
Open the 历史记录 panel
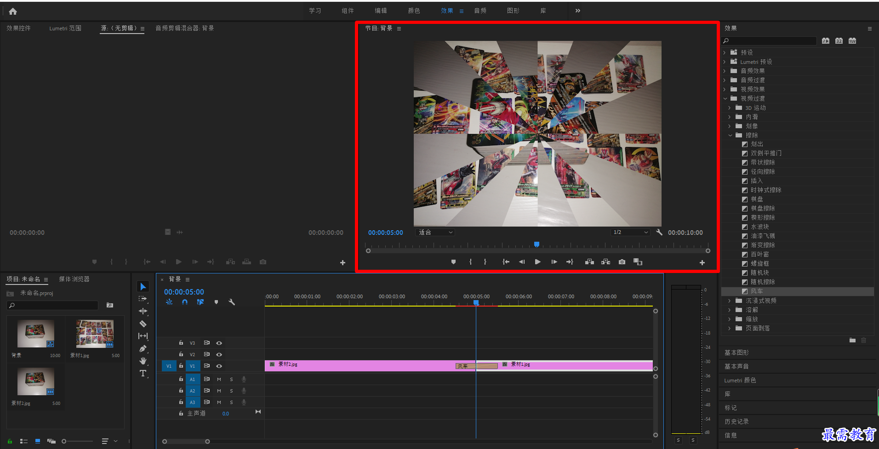(x=736, y=421)
